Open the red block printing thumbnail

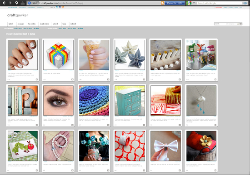click(x=165, y=100)
